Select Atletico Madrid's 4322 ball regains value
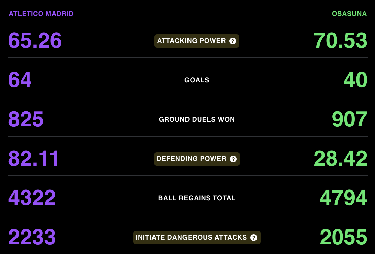The image size is (375, 254). (32, 198)
